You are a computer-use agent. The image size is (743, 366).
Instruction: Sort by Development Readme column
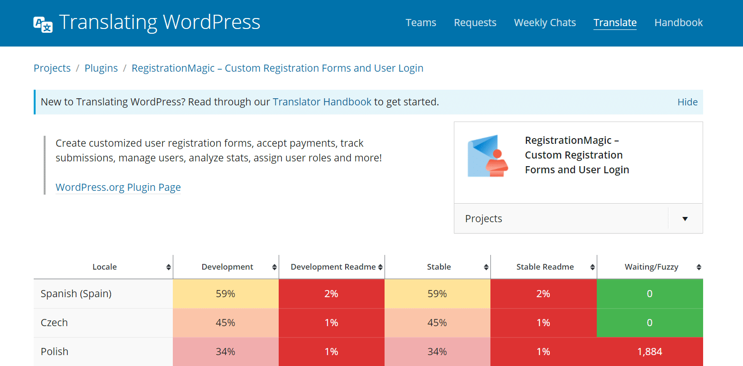332,267
